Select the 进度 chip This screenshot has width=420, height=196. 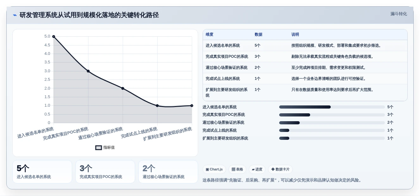pos(257,169)
